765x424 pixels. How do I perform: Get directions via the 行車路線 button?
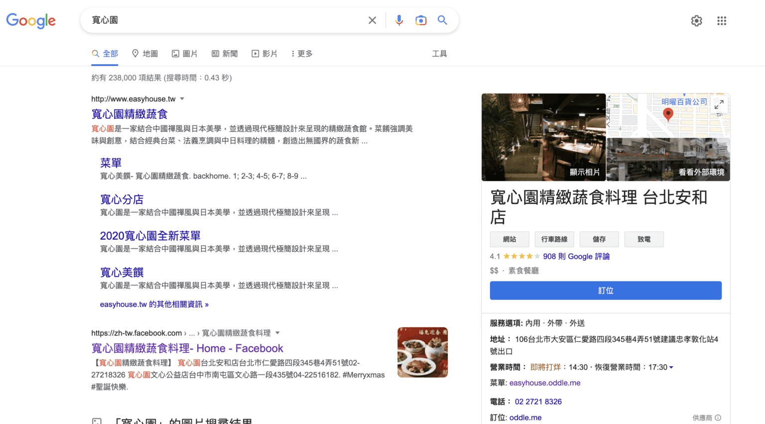(x=554, y=239)
